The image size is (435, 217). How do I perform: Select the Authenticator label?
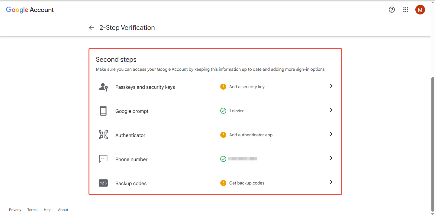tap(130, 135)
